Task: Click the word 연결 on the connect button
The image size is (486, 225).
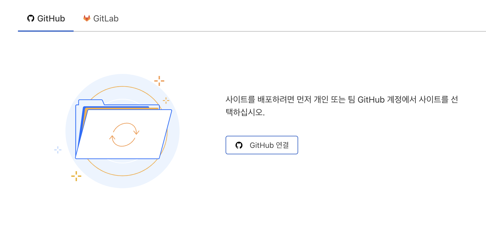Action: click(282, 145)
